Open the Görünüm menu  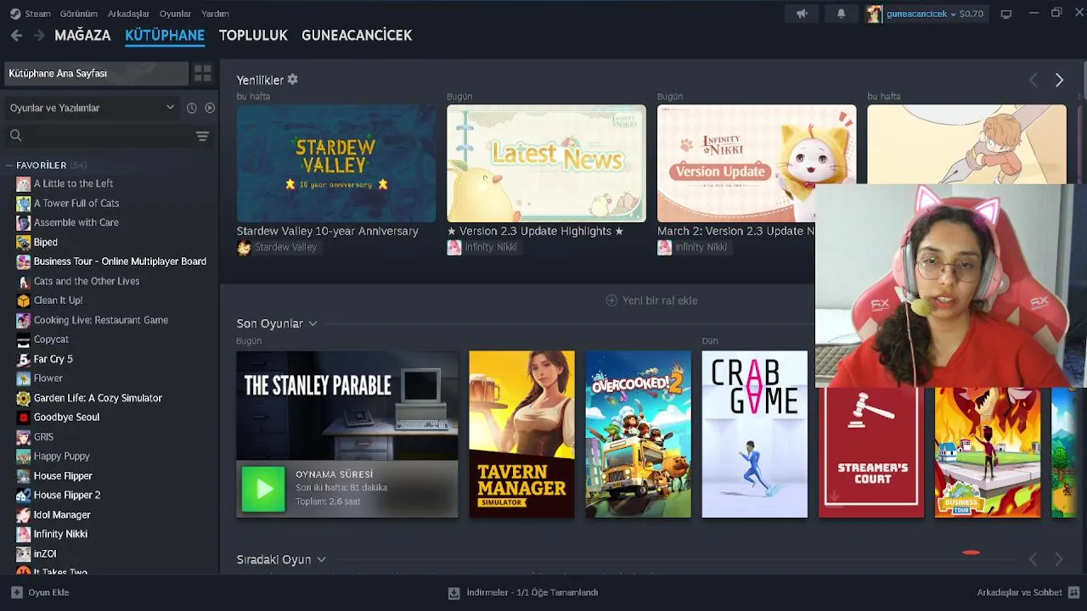point(78,14)
